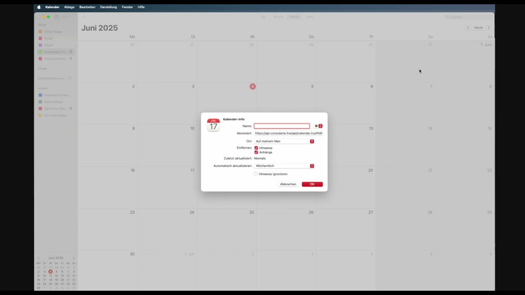525x295 pixels.
Task: Select day 20 in the month grid
Action: 370,170
